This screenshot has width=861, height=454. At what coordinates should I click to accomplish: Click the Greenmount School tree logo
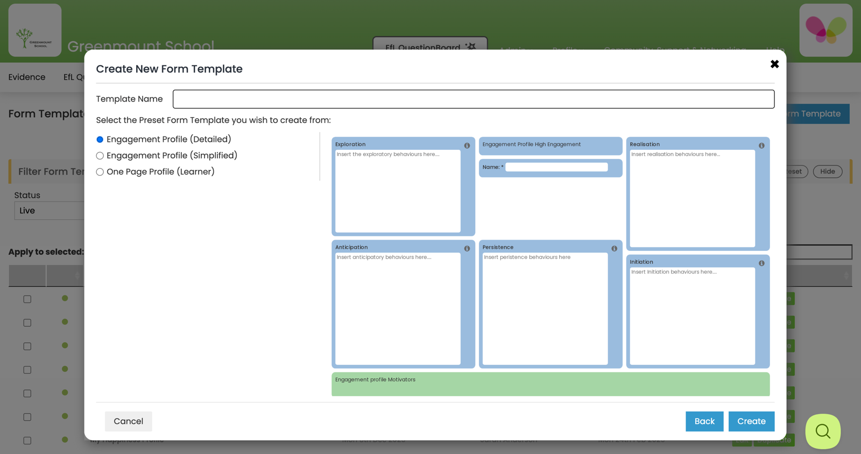pos(35,30)
